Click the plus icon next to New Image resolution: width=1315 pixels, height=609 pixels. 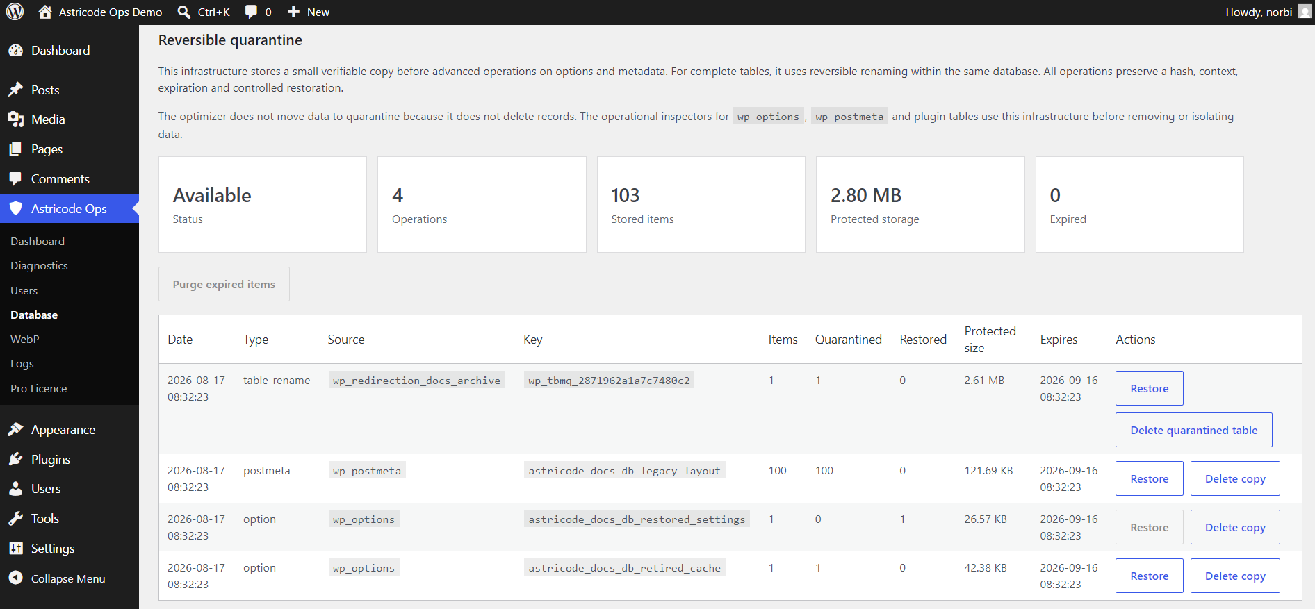click(x=293, y=12)
